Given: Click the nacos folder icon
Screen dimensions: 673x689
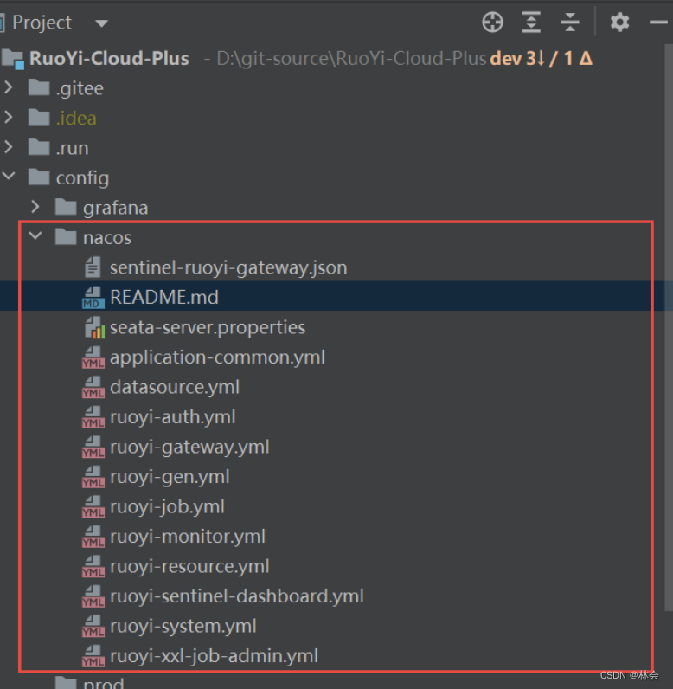Looking at the screenshot, I should (66, 237).
